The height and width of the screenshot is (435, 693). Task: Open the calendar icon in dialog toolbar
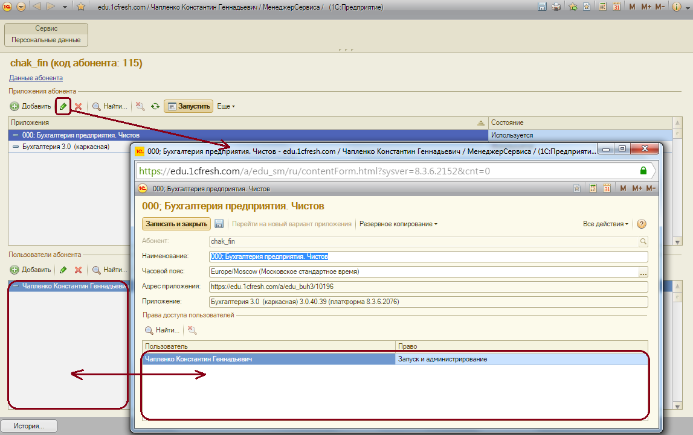(x=607, y=188)
